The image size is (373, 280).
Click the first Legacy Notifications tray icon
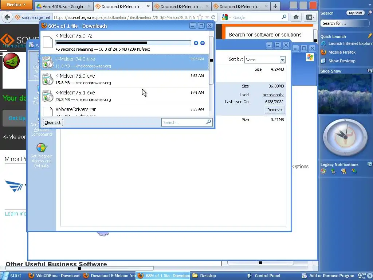323,171
